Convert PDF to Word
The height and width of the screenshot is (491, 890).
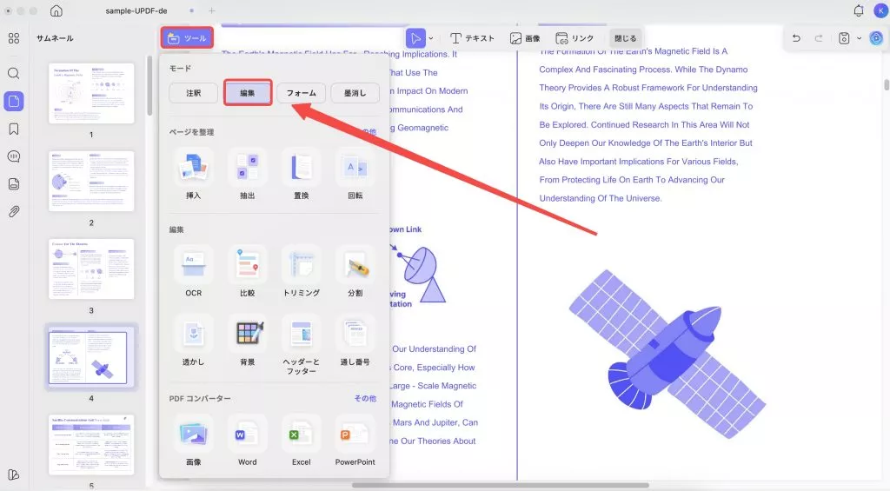(x=248, y=441)
